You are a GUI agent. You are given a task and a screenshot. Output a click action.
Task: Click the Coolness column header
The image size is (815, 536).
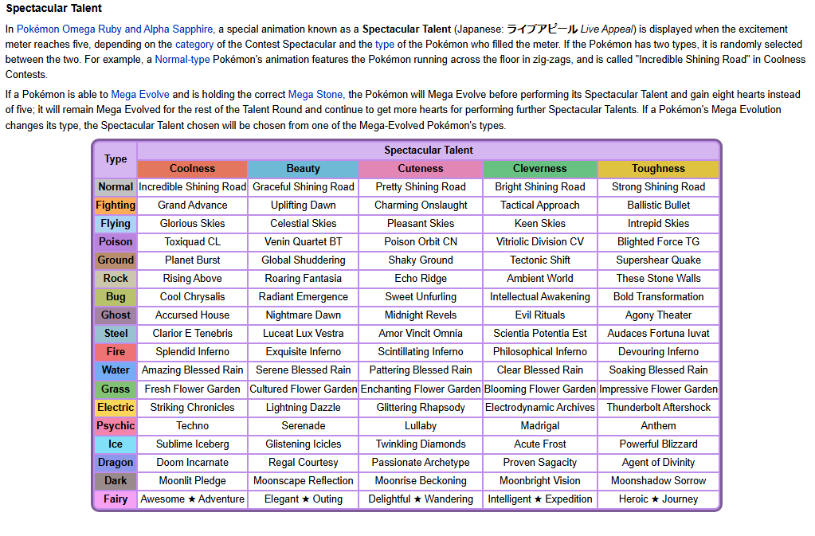(x=192, y=169)
